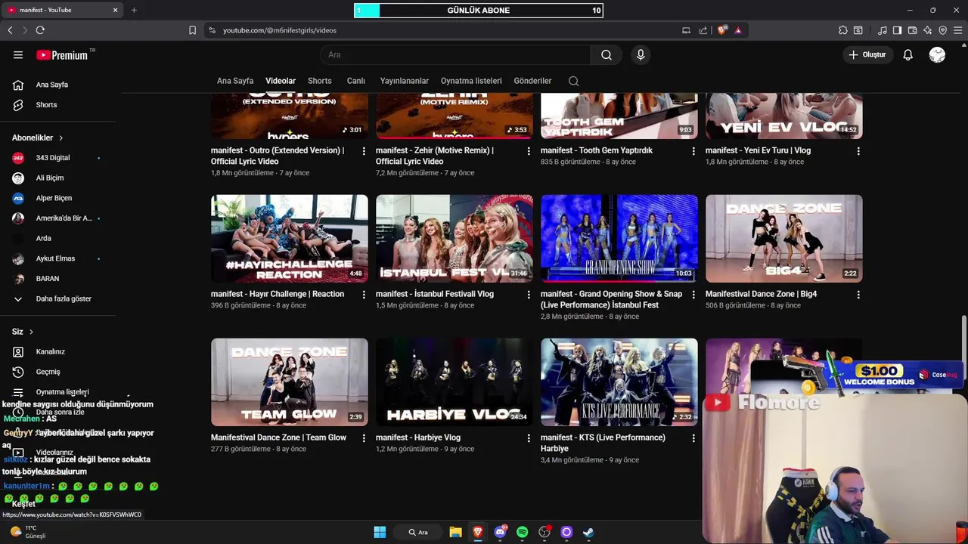Open options for Hayır Challenge Reaction video
The image size is (968, 544).
tap(364, 295)
